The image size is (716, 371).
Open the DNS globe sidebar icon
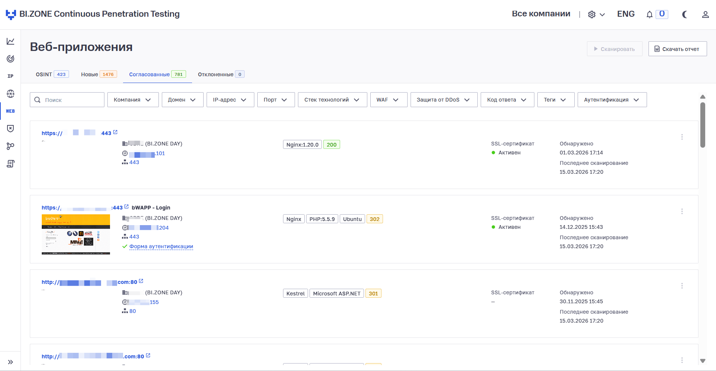(10, 94)
